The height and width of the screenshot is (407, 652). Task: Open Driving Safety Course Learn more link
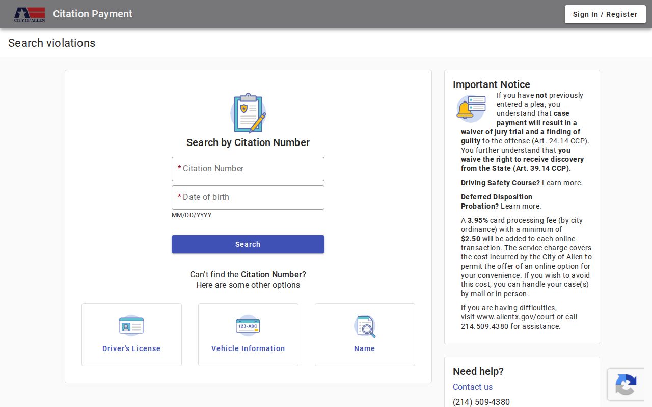pos(562,183)
